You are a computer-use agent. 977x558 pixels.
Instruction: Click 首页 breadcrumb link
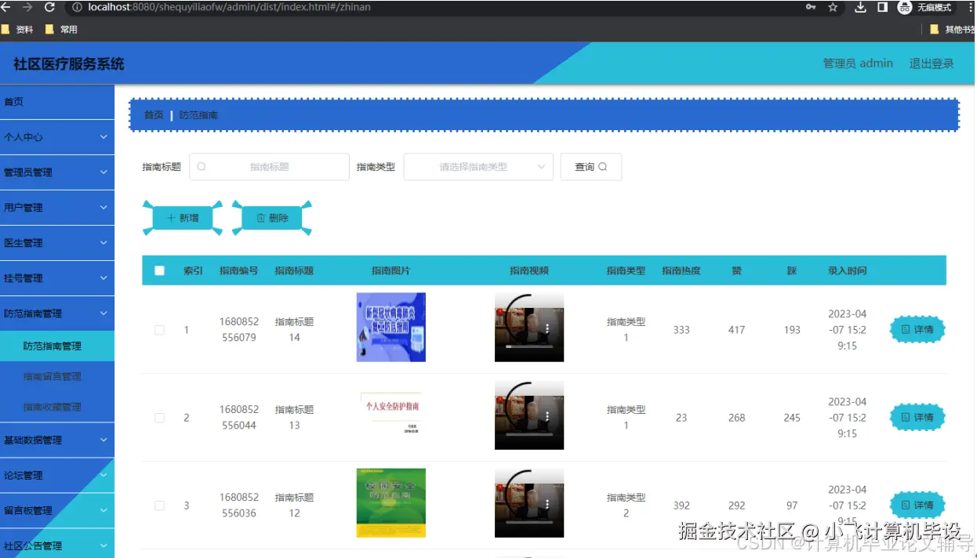(154, 115)
